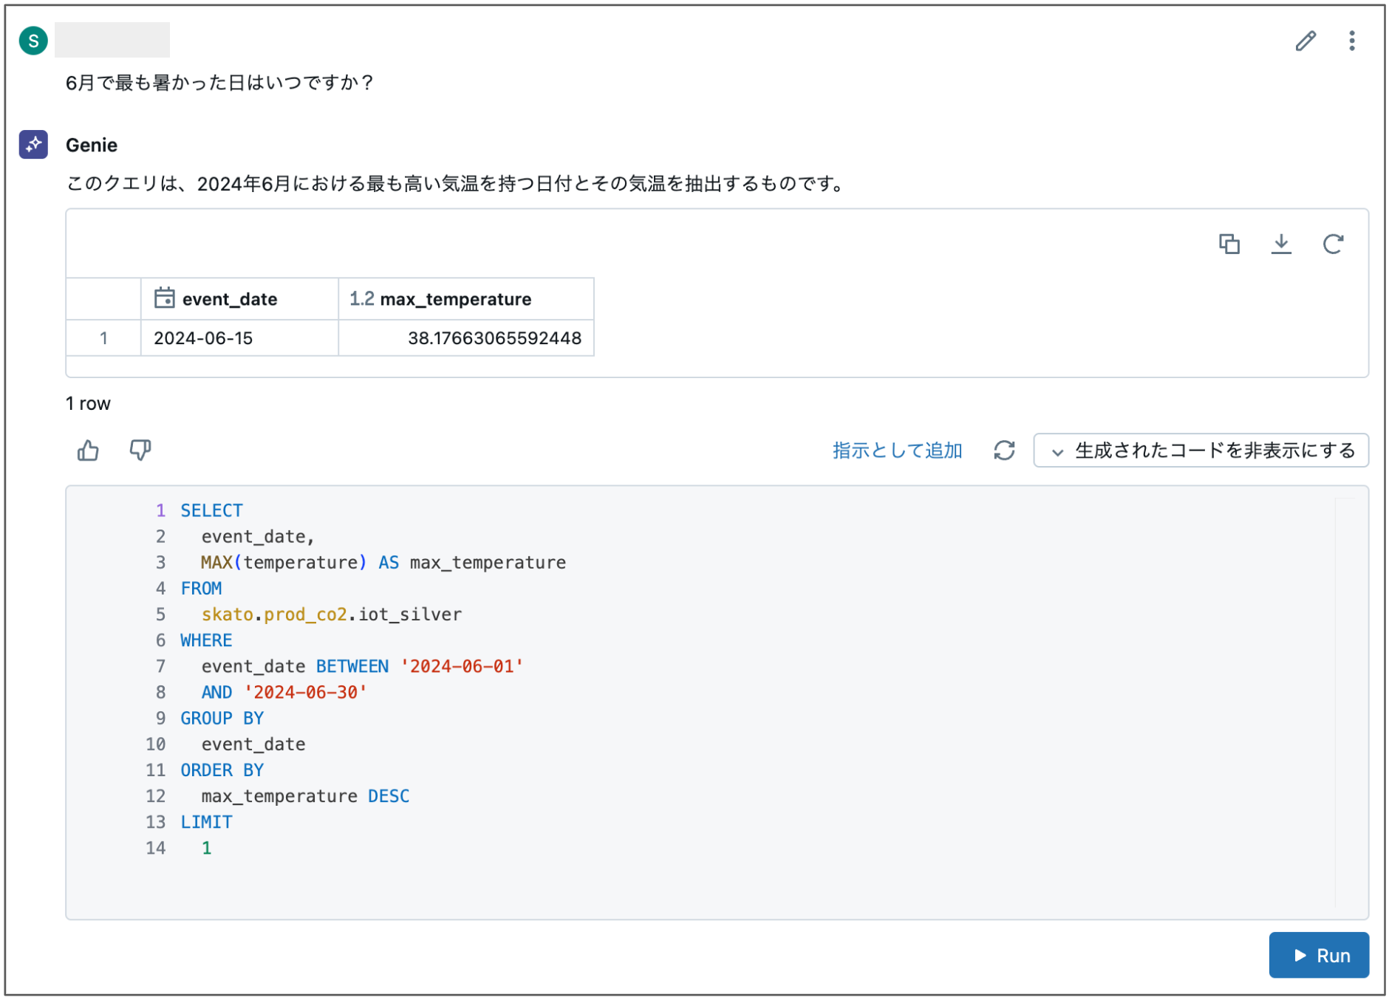The image size is (1389, 1000).
Task: Click the MAX(temperature) code line
Action: pyautogui.click(x=383, y=562)
